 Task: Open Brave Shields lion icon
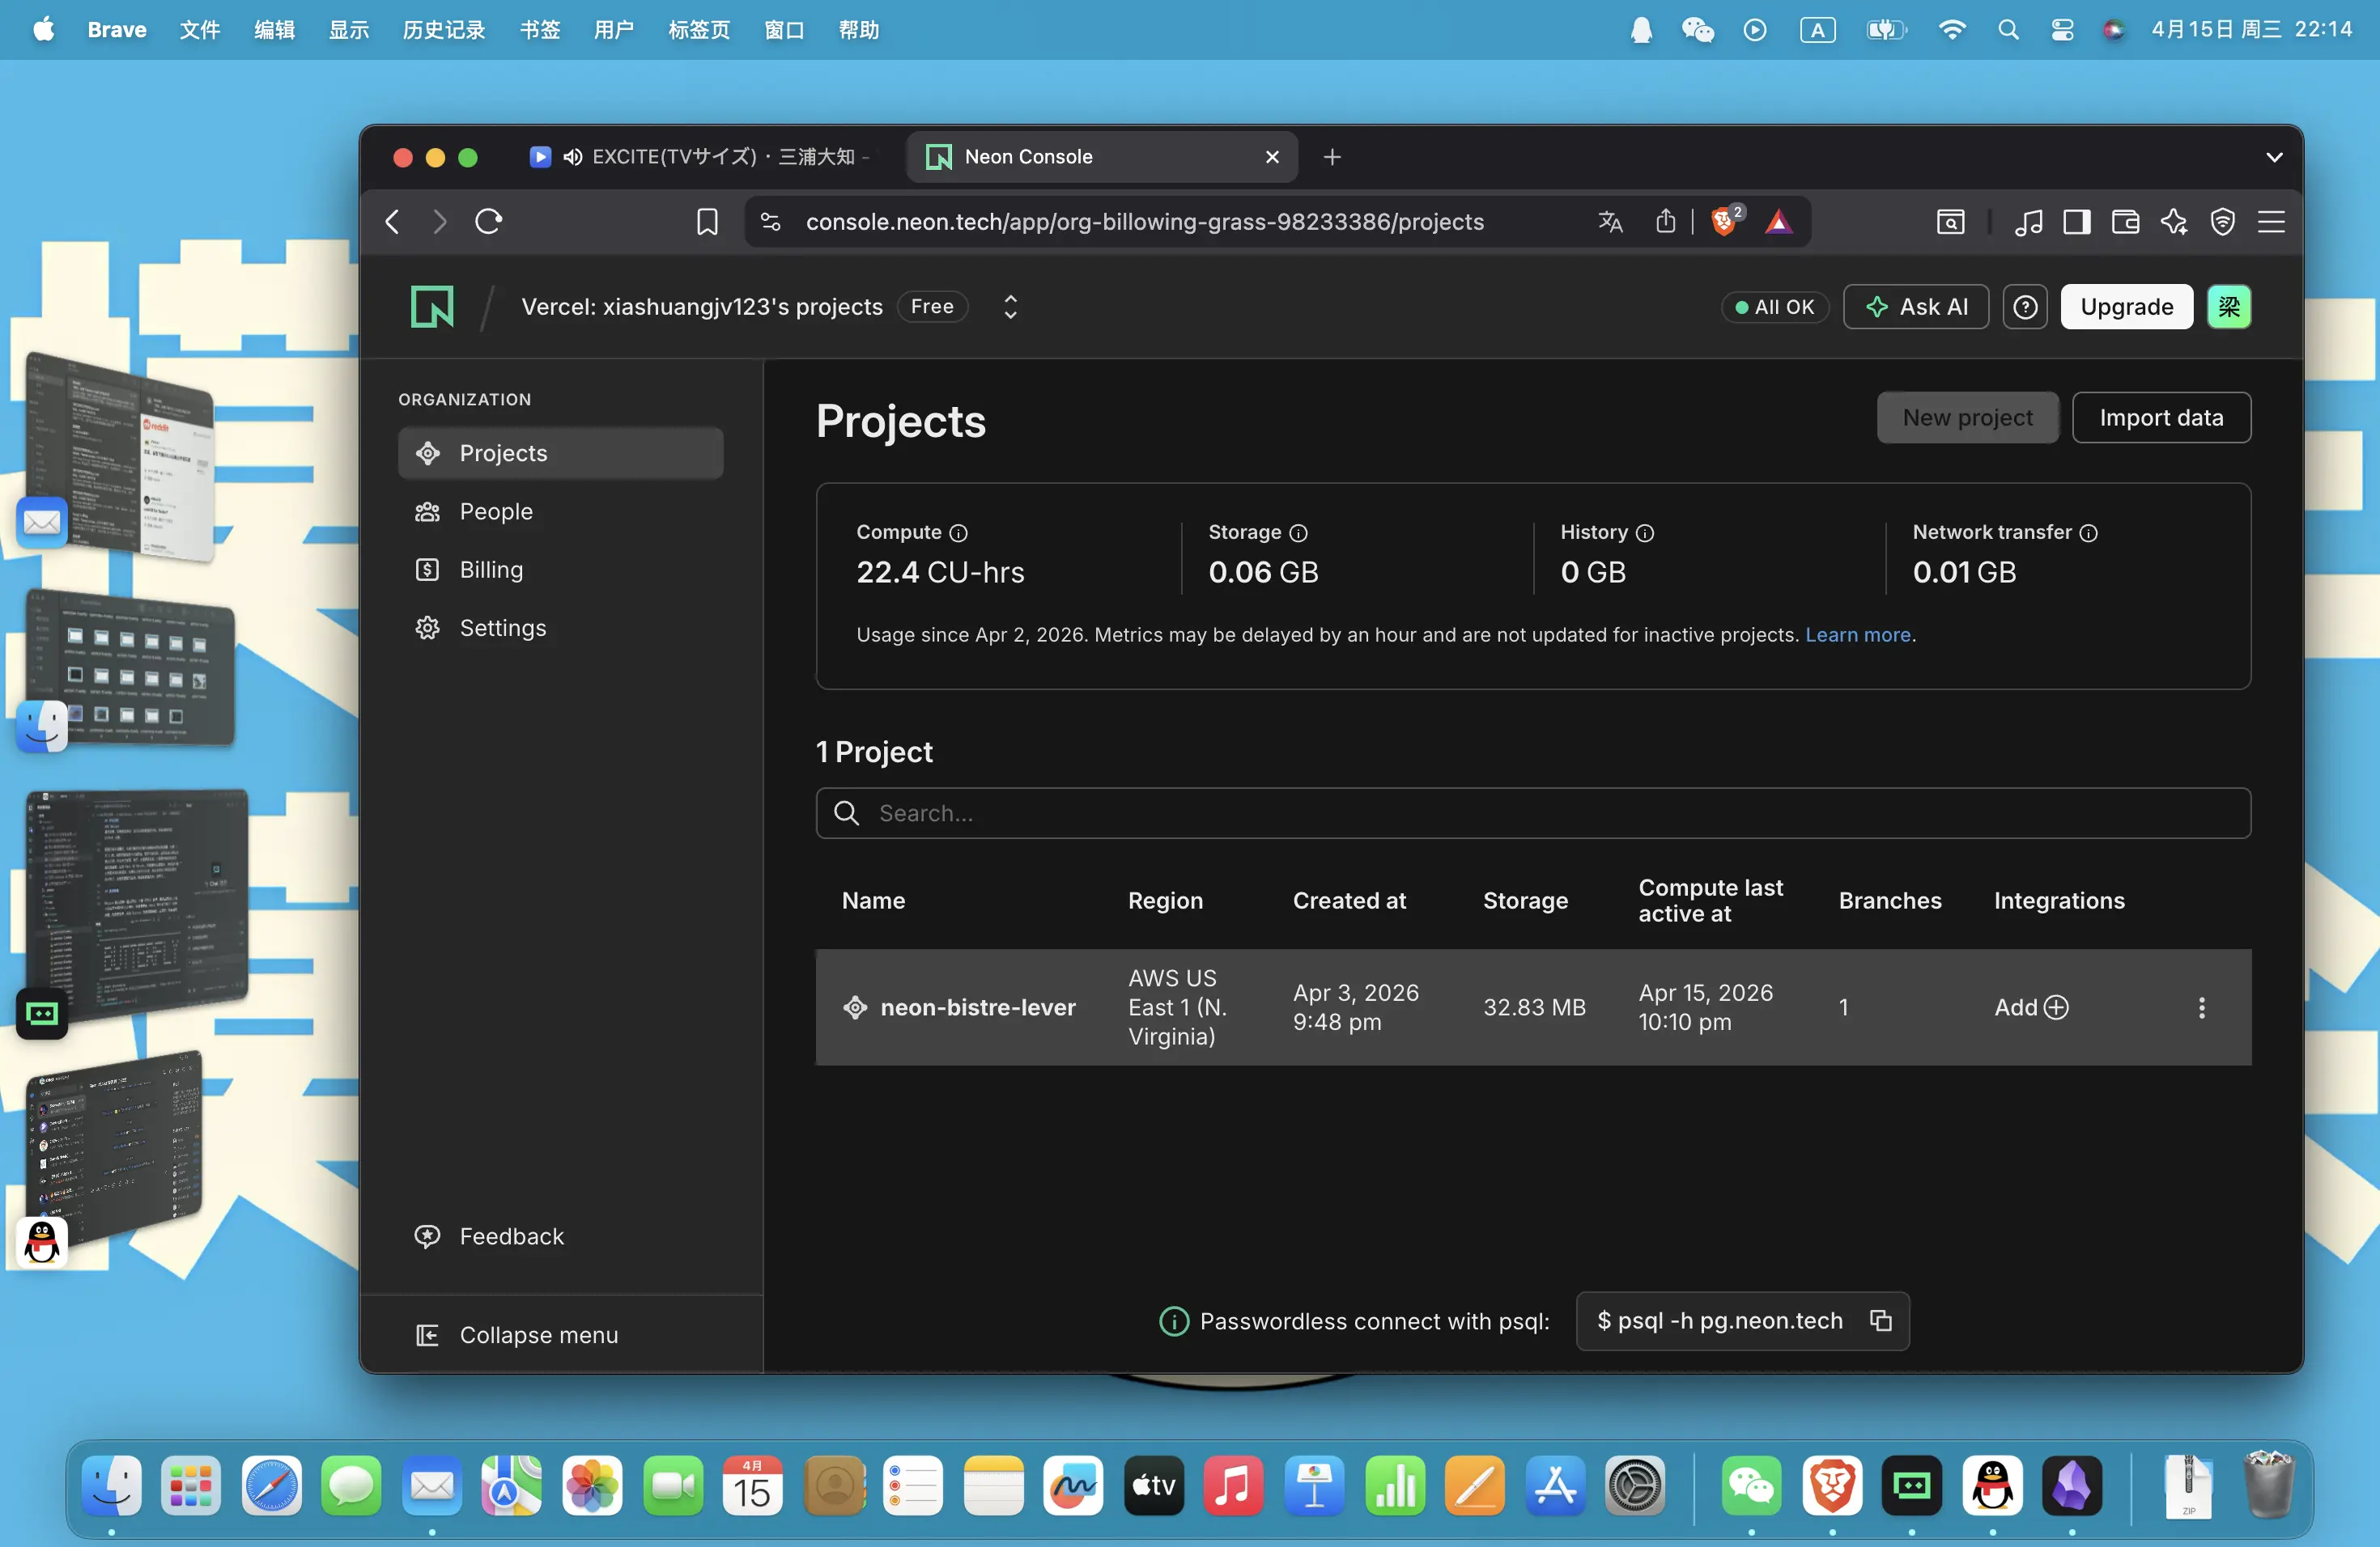pyautogui.click(x=1723, y=221)
